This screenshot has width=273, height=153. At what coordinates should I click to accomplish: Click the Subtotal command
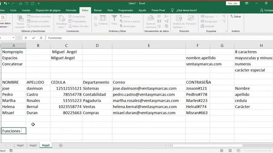(x=207, y=26)
